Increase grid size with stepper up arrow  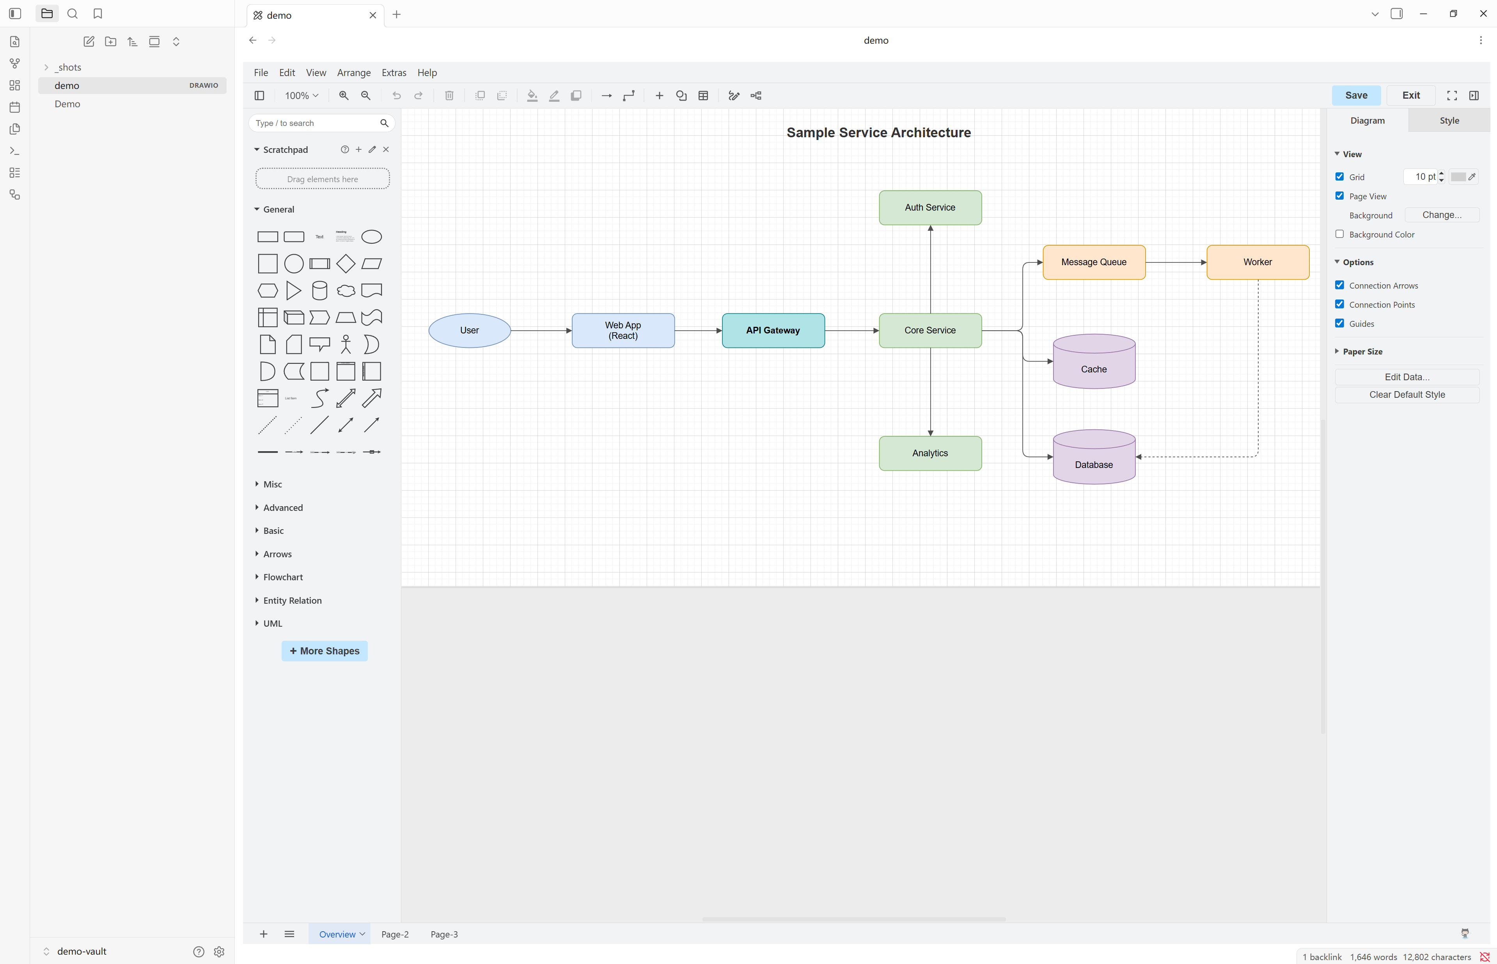tap(1441, 174)
